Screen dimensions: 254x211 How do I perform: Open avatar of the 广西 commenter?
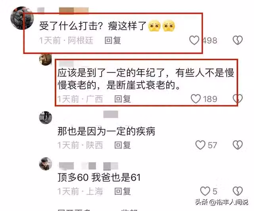point(46,59)
